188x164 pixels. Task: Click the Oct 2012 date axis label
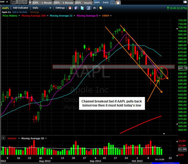[137, 161]
